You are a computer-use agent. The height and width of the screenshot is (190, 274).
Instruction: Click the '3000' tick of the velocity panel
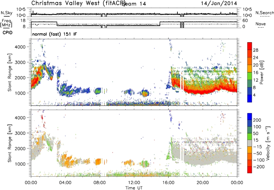coord(20,133)
